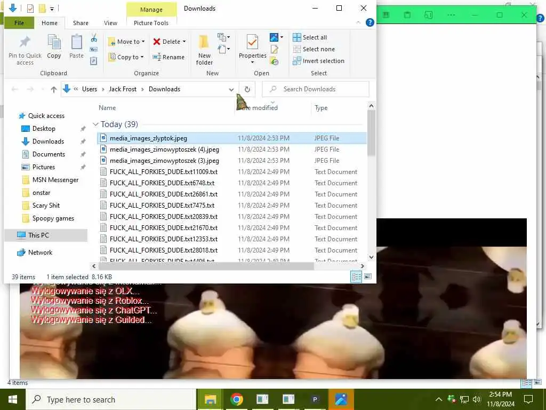Switch to the View ribbon tab
546x410 pixels.
(110, 23)
